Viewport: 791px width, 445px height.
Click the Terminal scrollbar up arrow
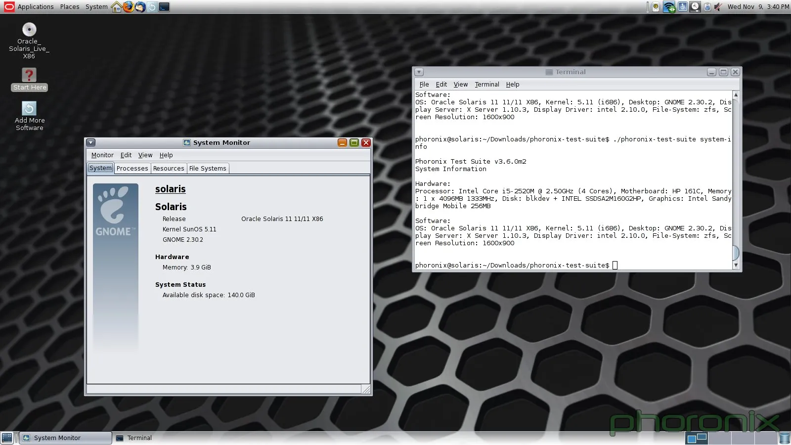click(x=736, y=94)
